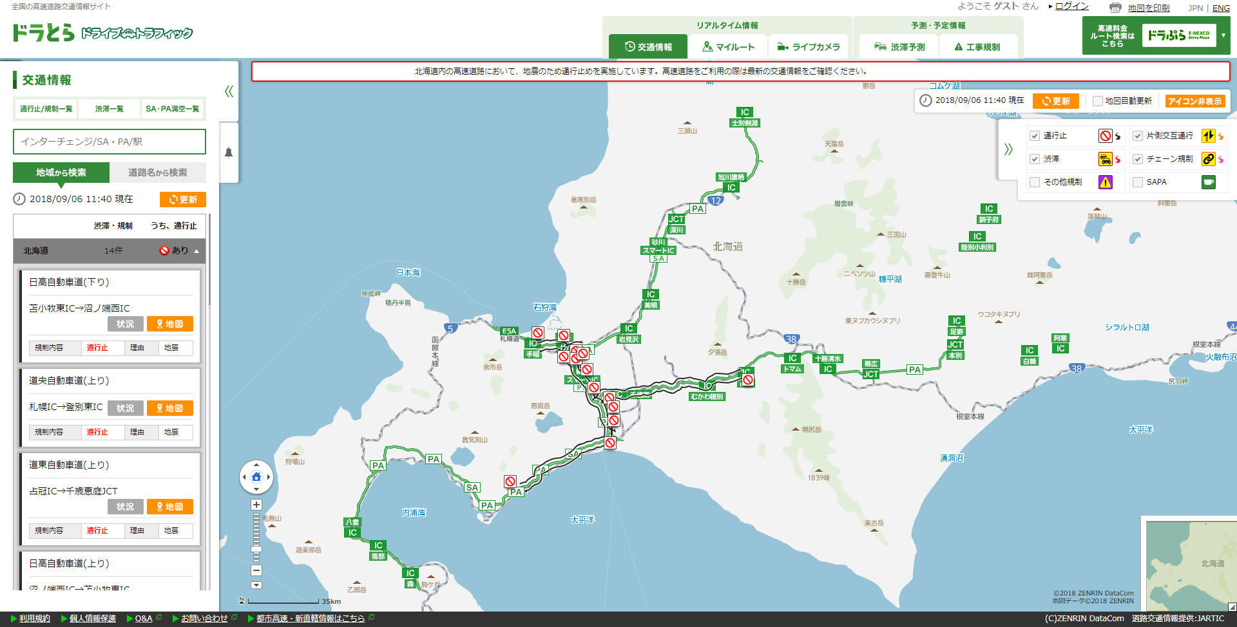Click the notification bell icon
This screenshot has height=627, width=1237.
tap(228, 153)
